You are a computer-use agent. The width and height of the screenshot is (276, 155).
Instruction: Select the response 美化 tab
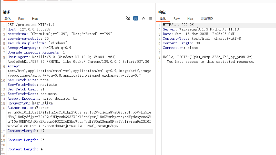tap(163, 19)
